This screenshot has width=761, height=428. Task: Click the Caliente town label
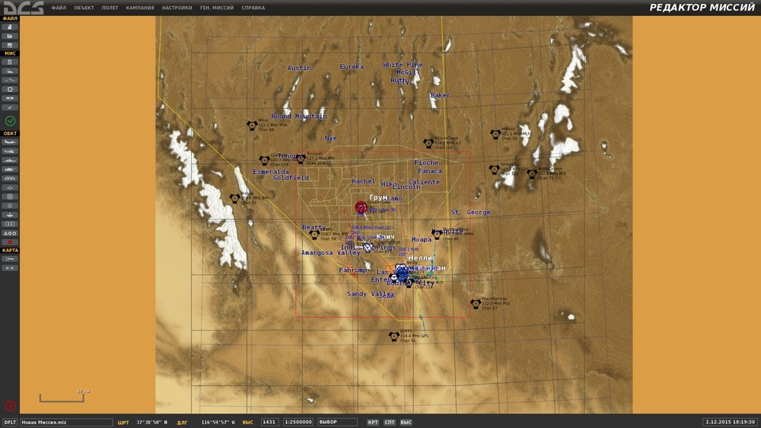coord(424,182)
